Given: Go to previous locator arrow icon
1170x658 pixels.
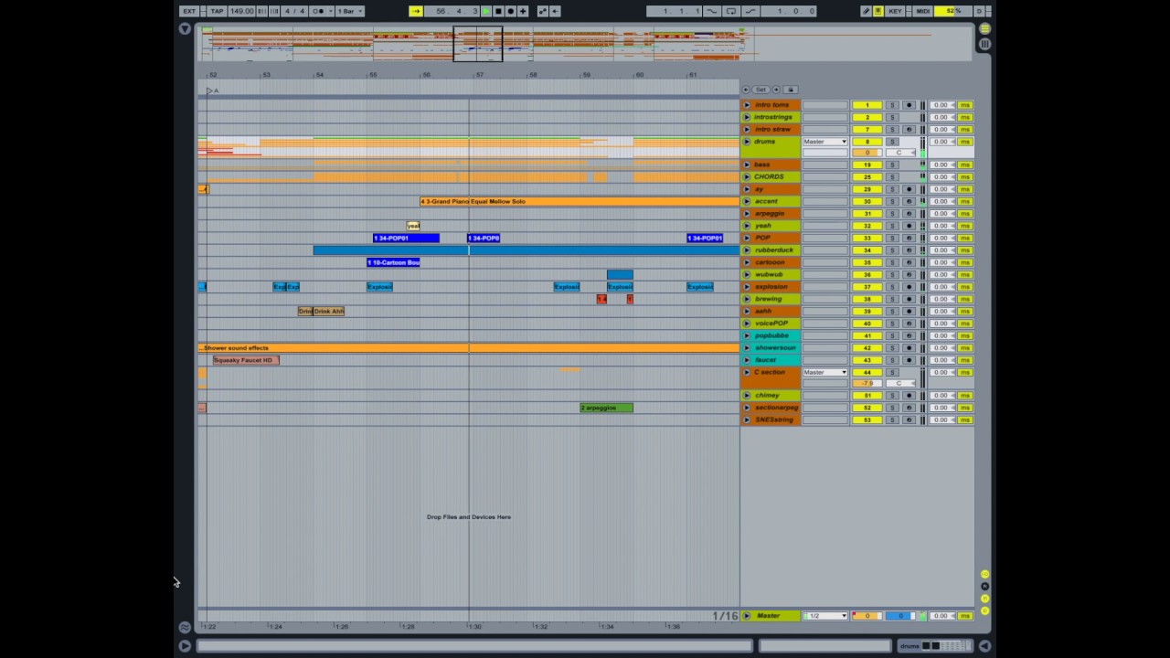Looking at the screenshot, I should coord(746,90).
